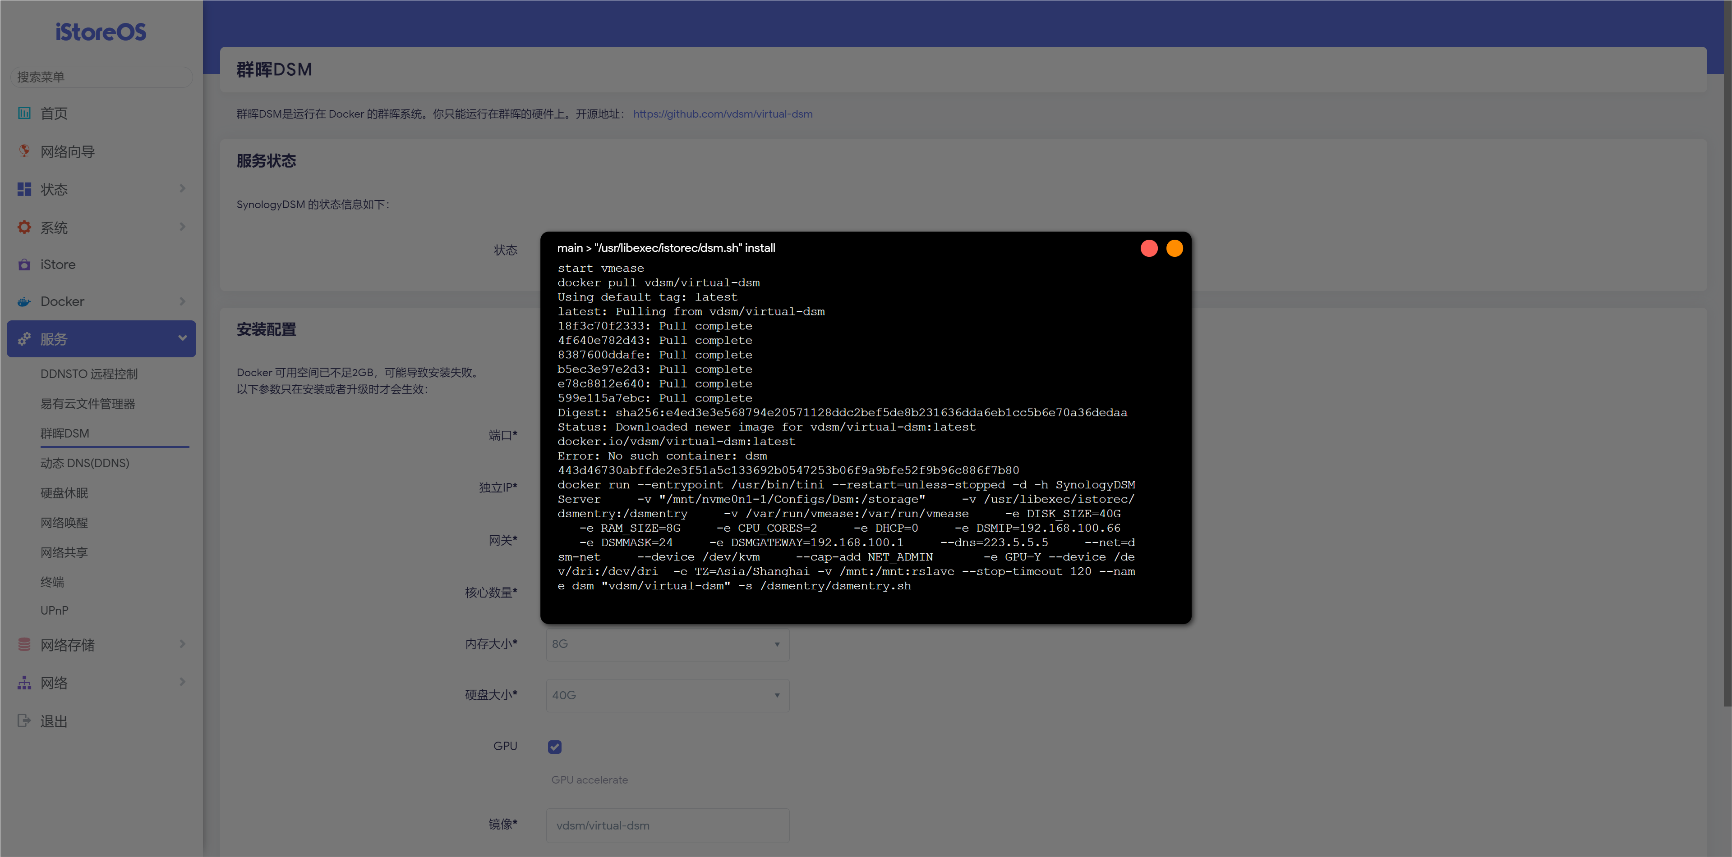Expand the 系统 menu chevron
The height and width of the screenshot is (857, 1732).
[182, 227]
